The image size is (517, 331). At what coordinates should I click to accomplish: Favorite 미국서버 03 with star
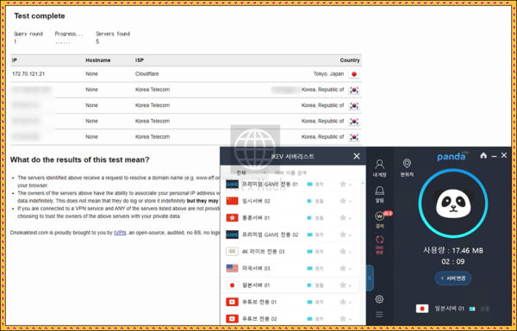pos(343,268)
